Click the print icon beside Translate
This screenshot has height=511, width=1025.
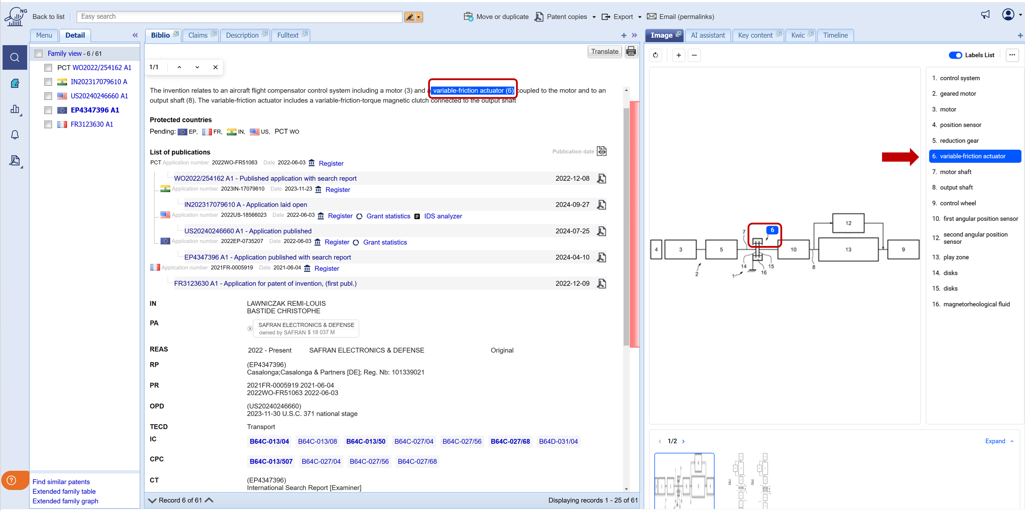coord(631,51)
